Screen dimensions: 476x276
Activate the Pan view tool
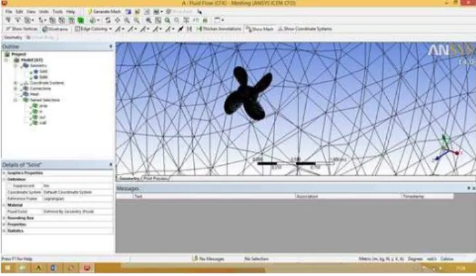tap(118, 20)
